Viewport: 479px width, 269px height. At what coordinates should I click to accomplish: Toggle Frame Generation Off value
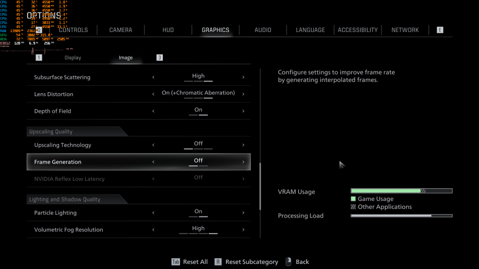tap(198, 161)
